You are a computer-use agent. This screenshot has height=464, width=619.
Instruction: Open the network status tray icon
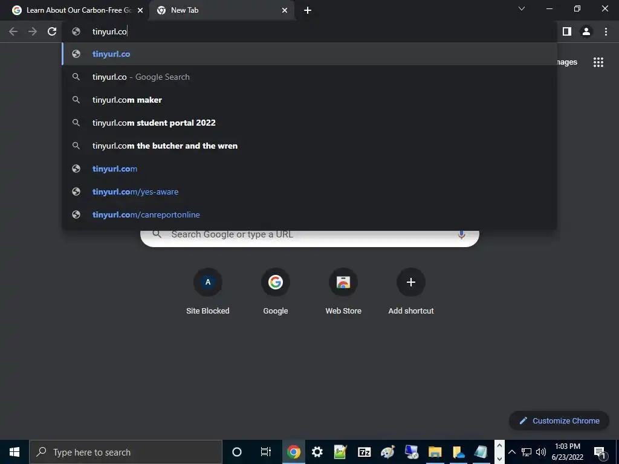[527, 452]
